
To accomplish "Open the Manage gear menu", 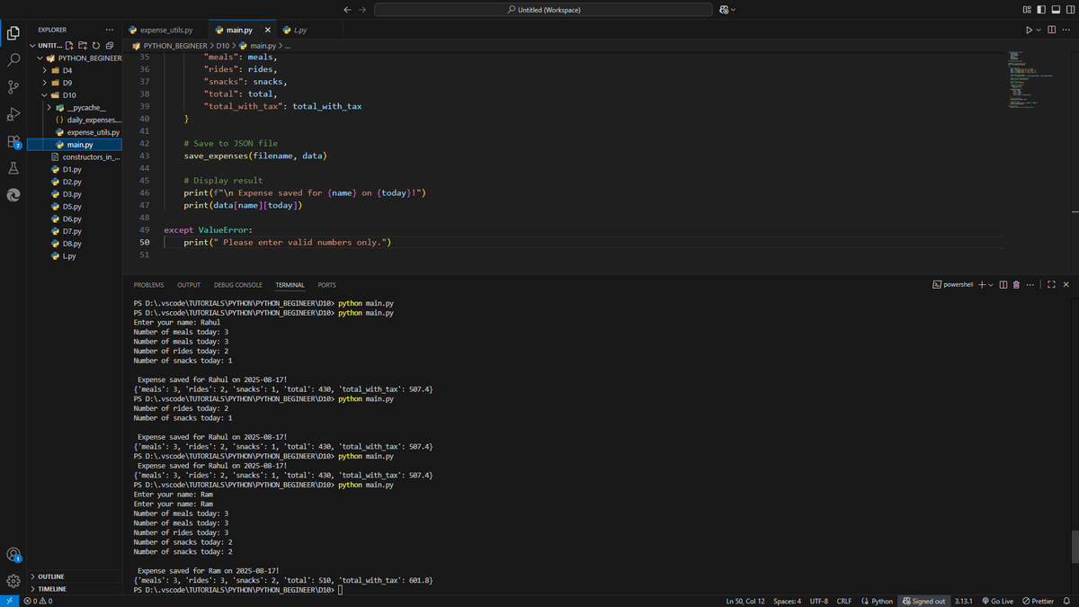I will coord(13,581).
